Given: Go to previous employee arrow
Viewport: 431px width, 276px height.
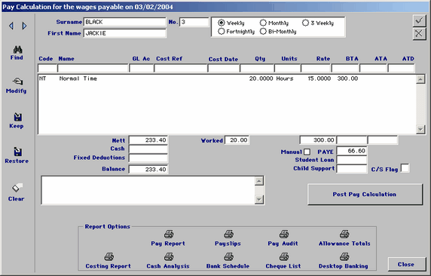Looking at the screenshot, I should (11, 26).
